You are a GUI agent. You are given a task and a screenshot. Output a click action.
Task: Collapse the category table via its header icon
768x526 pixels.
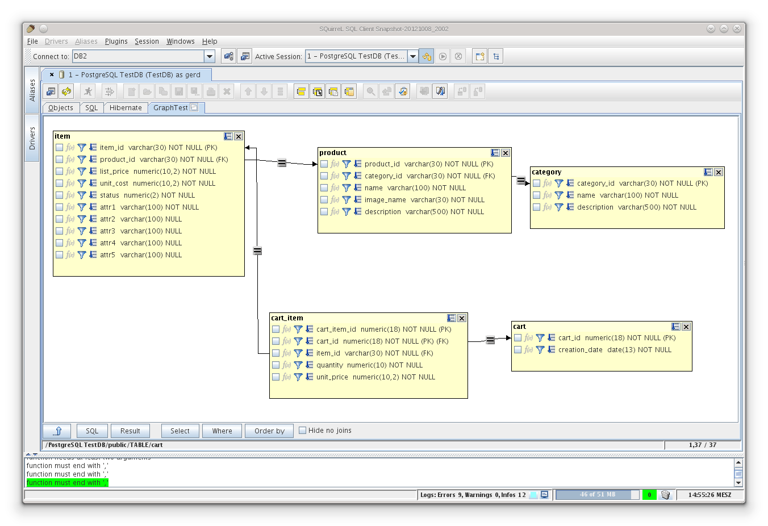coord(707,172)
